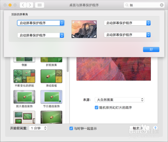The height and width of the screenshot is (142, 168).
Task: Select the wall picture frames screen saver thumbnail
Action: coord(24,117)
